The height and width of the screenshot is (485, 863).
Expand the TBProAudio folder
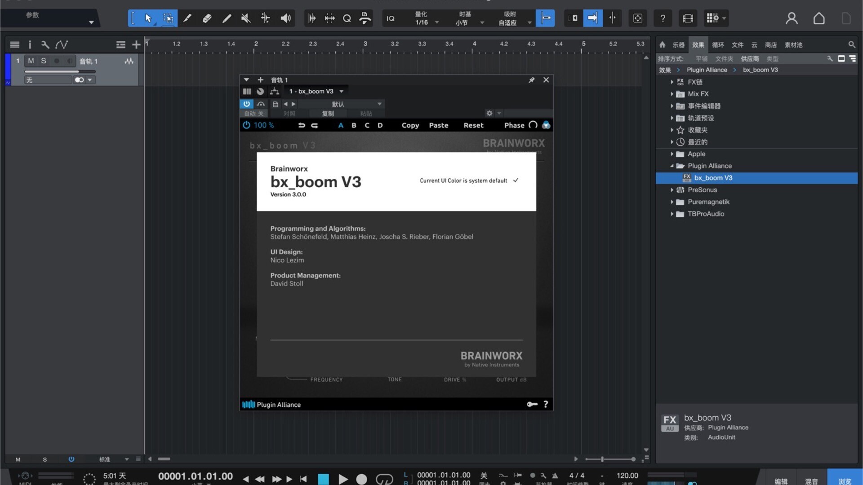click(x=672, y=214)
